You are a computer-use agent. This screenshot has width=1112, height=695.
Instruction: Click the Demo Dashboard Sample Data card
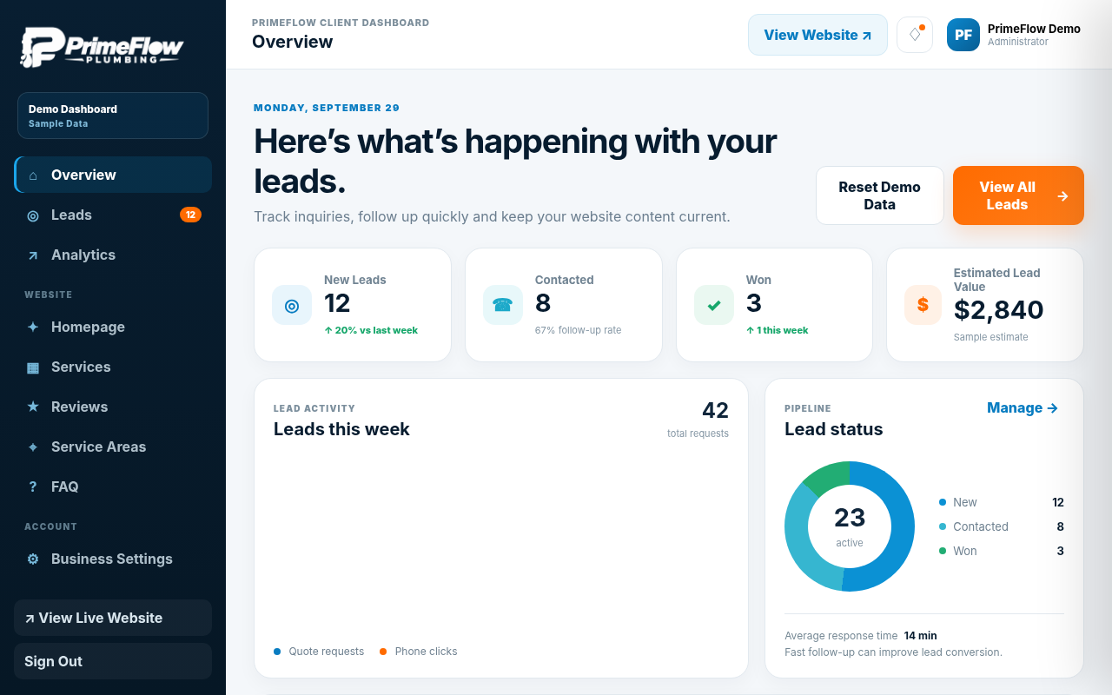113,116
